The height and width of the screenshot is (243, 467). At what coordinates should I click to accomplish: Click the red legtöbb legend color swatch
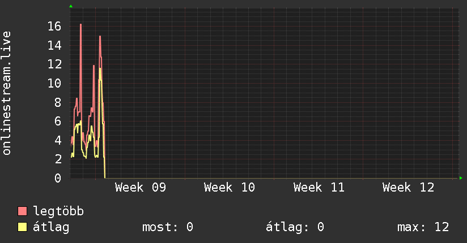pos(23,211)
